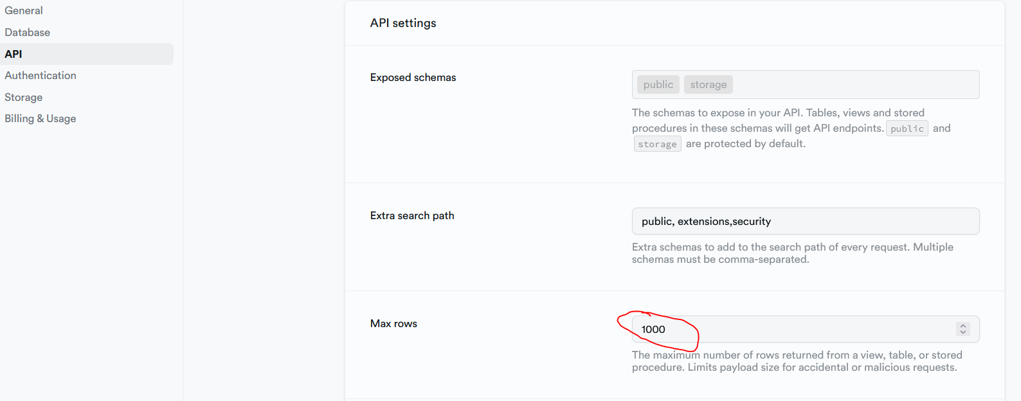Click the Exposed schemas label

(x=413, y=77)
